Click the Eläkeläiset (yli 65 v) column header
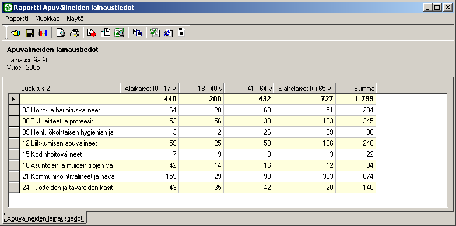456x226 pixels. 304,89
